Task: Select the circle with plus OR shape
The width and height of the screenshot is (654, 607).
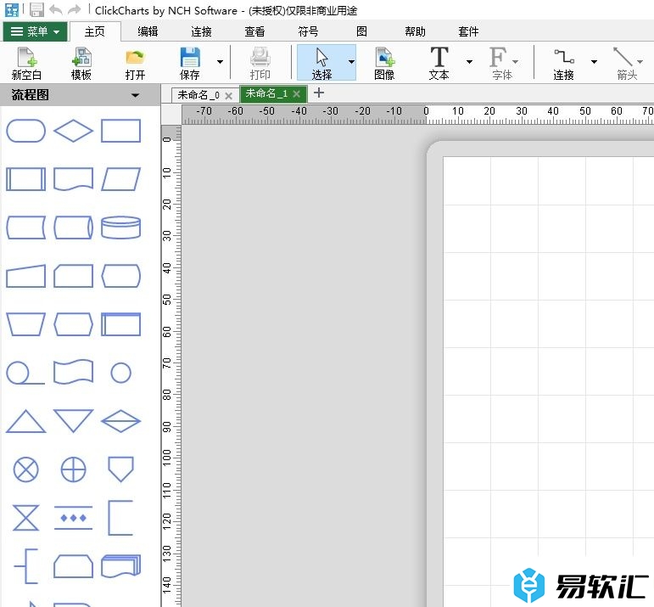Action: pos(74,469)
